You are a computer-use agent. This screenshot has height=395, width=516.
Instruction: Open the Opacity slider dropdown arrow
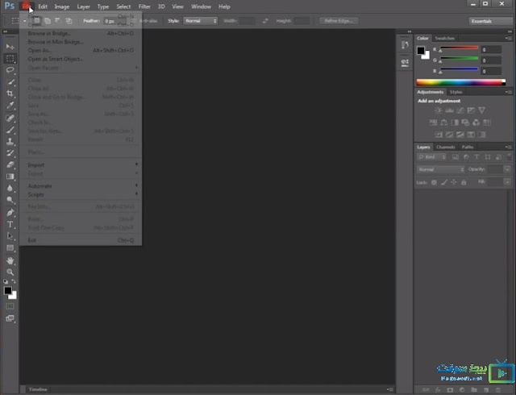pos(507,169)
